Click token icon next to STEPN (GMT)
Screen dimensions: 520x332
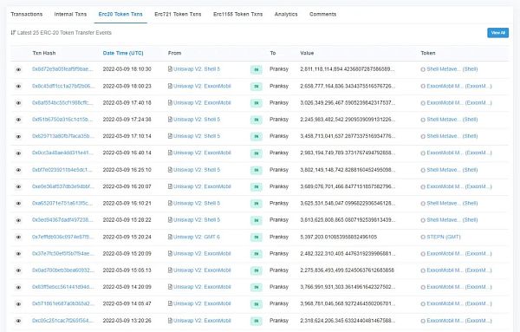tap(423, 238)
